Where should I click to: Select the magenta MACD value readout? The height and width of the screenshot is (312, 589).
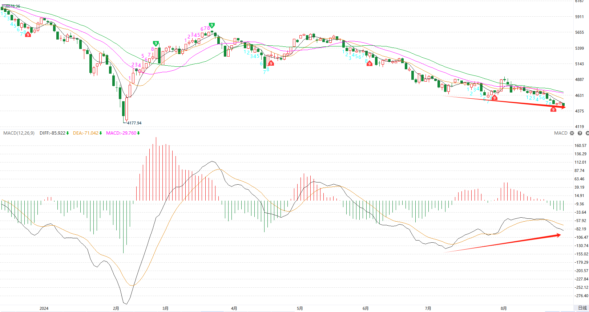[x=123, y=133]
